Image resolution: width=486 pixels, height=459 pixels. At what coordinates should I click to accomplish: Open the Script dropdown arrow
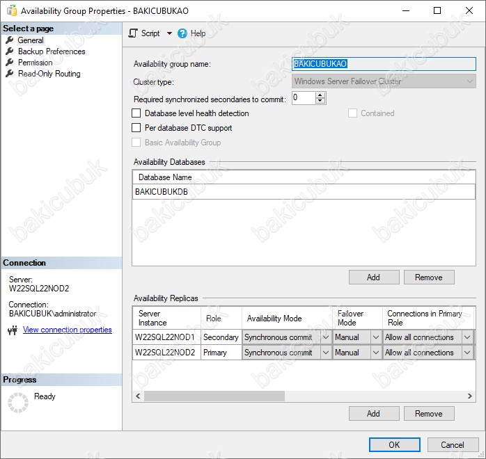(x=169, y=33)
